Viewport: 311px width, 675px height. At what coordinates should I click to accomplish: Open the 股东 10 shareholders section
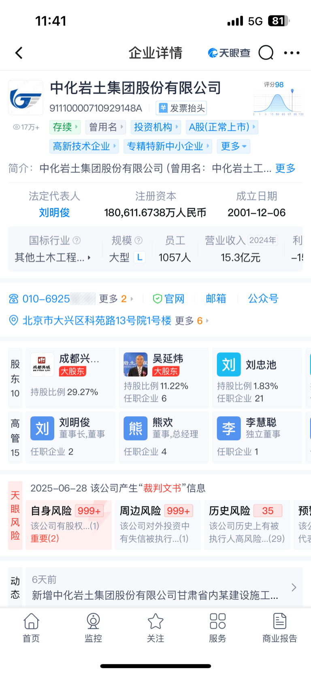click(x=15, y=378)
